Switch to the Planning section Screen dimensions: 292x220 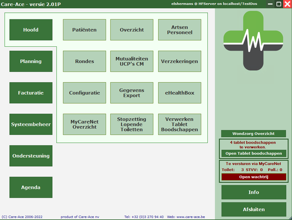coord(31,61)
